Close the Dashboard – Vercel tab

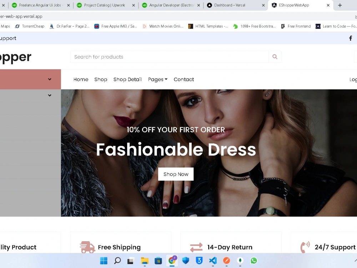tap(263, 5)
